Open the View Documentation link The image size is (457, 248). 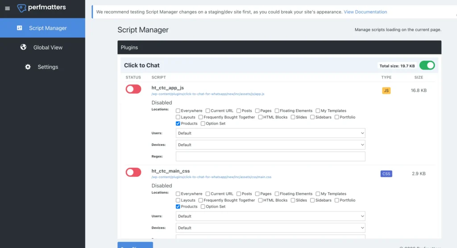point(365,12)
